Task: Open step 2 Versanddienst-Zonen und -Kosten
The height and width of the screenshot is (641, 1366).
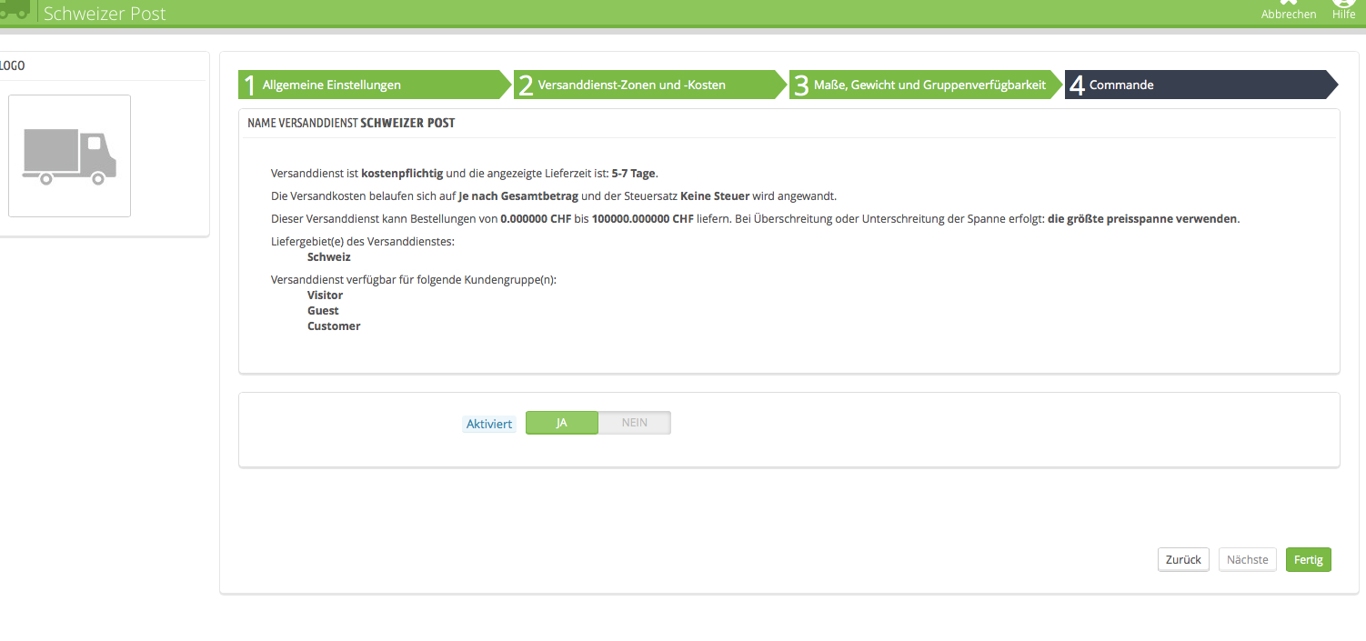Action: click(650, 85)
